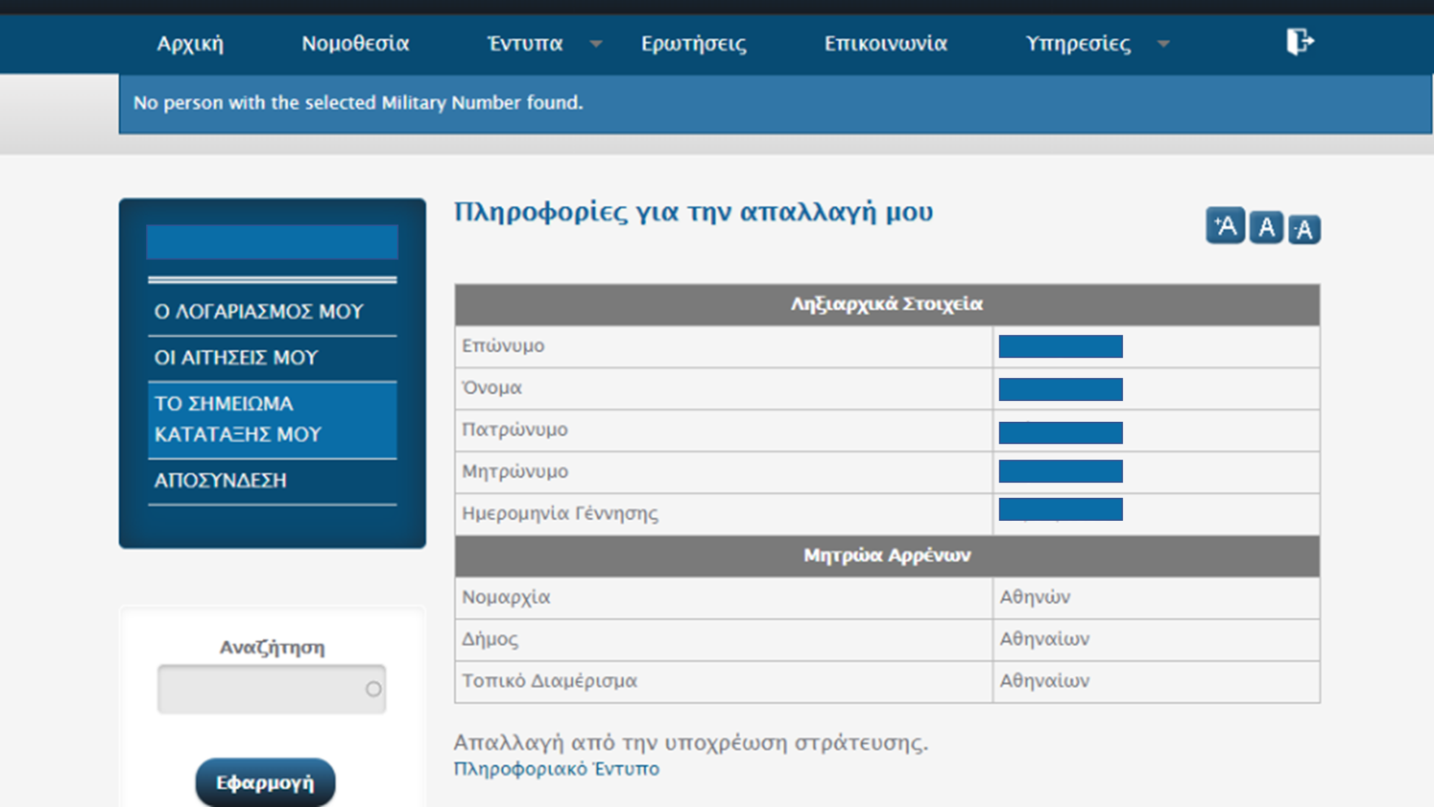This screenshot has width=1434, height=807.
Task: Open the Πληροφοριακό Έντυπο link
Action: click(x=556, y=769)
